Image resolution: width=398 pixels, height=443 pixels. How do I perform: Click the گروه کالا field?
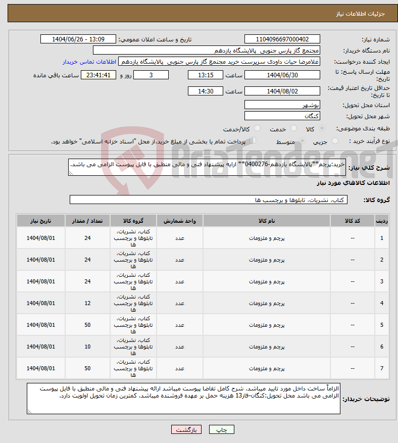209,200
